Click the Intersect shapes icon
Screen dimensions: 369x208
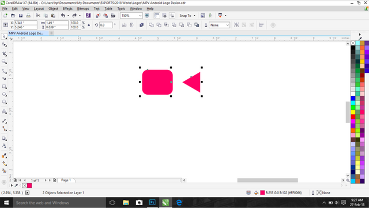[167, 25]
